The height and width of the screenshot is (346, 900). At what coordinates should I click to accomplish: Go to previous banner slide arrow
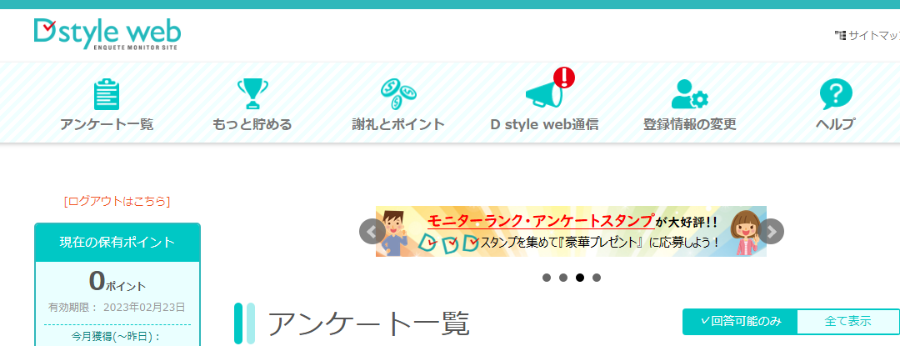click(372, 231)
